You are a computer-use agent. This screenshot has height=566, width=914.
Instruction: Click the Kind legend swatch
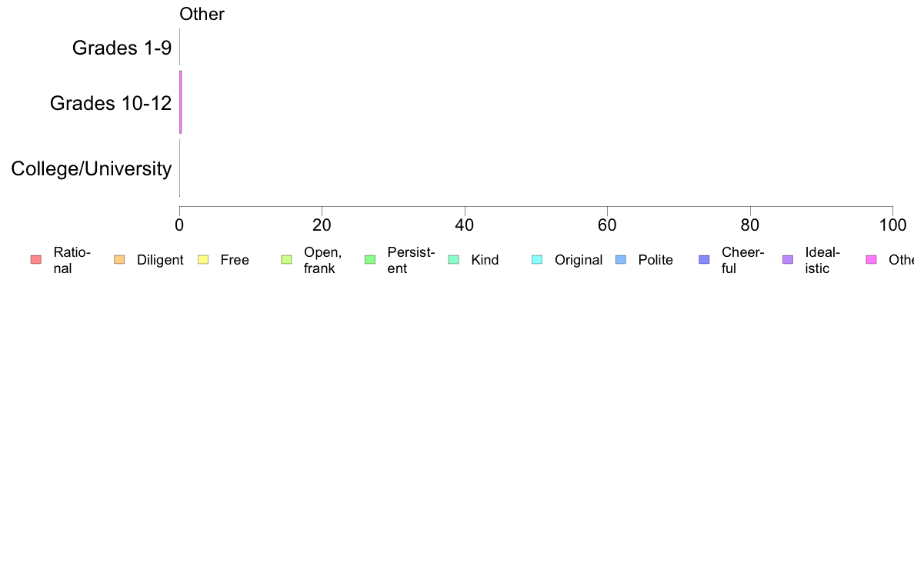tap(453, 260)
